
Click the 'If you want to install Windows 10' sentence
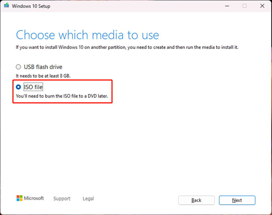[127, 47]
